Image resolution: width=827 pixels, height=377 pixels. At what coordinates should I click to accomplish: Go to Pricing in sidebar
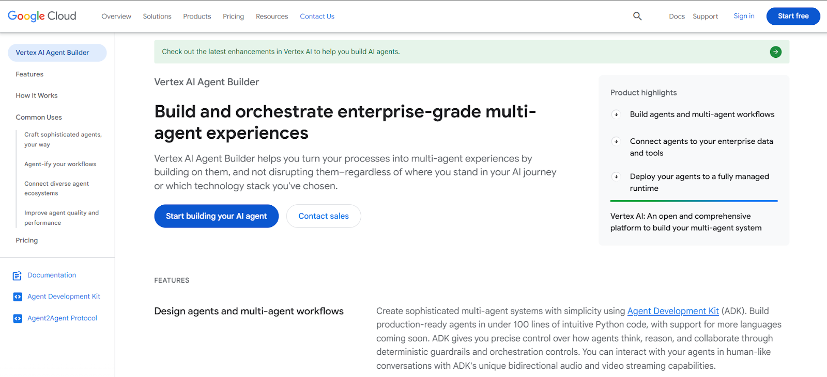pyautogui.click(x=27, y=240)
